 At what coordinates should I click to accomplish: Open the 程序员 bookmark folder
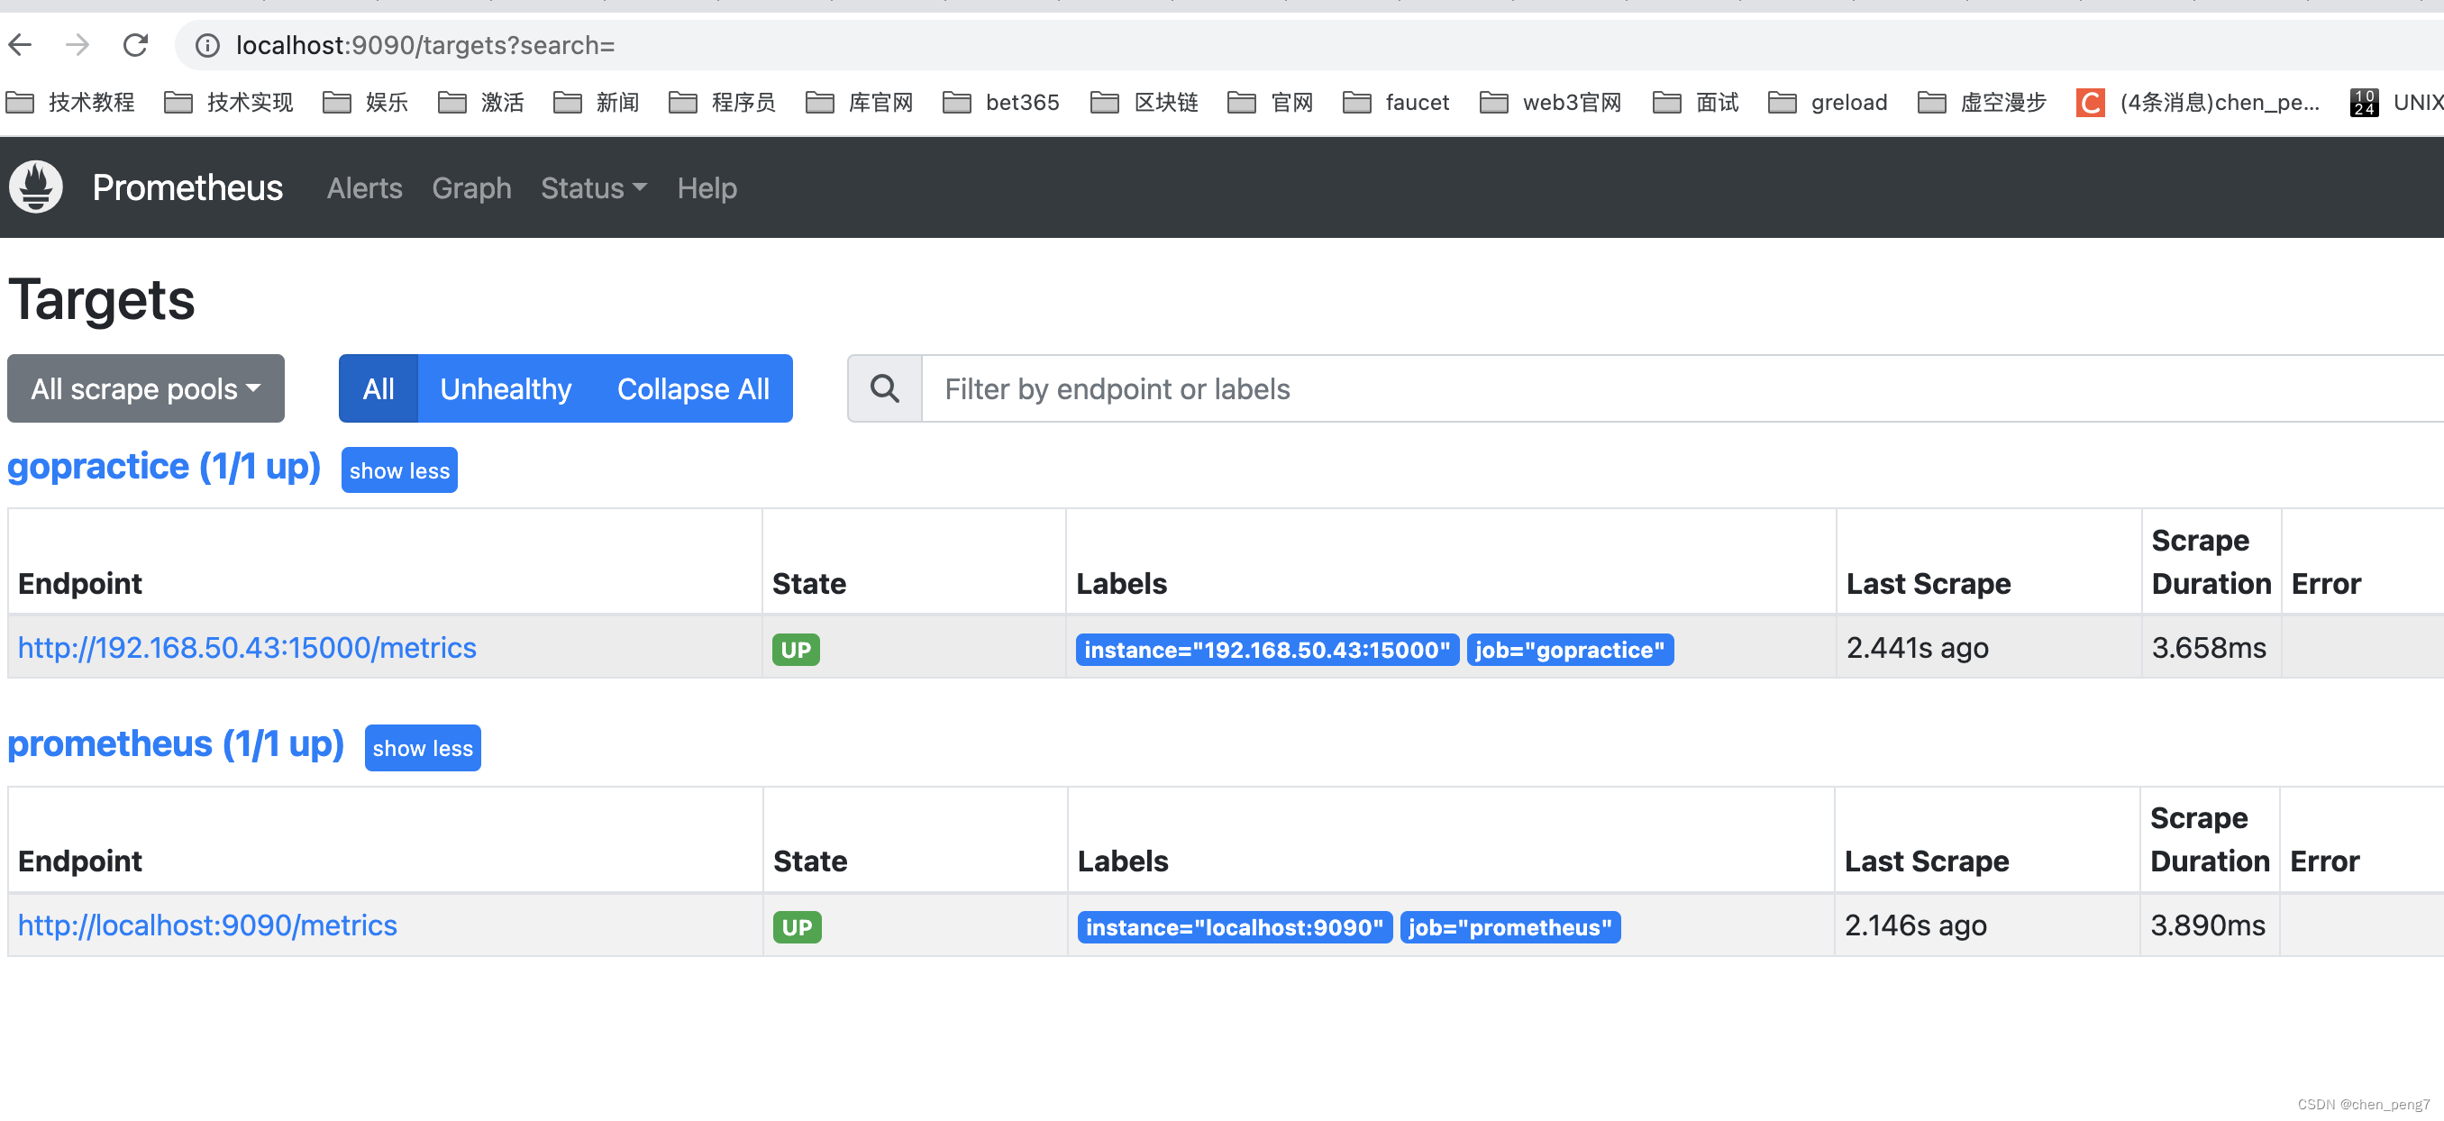722,103
